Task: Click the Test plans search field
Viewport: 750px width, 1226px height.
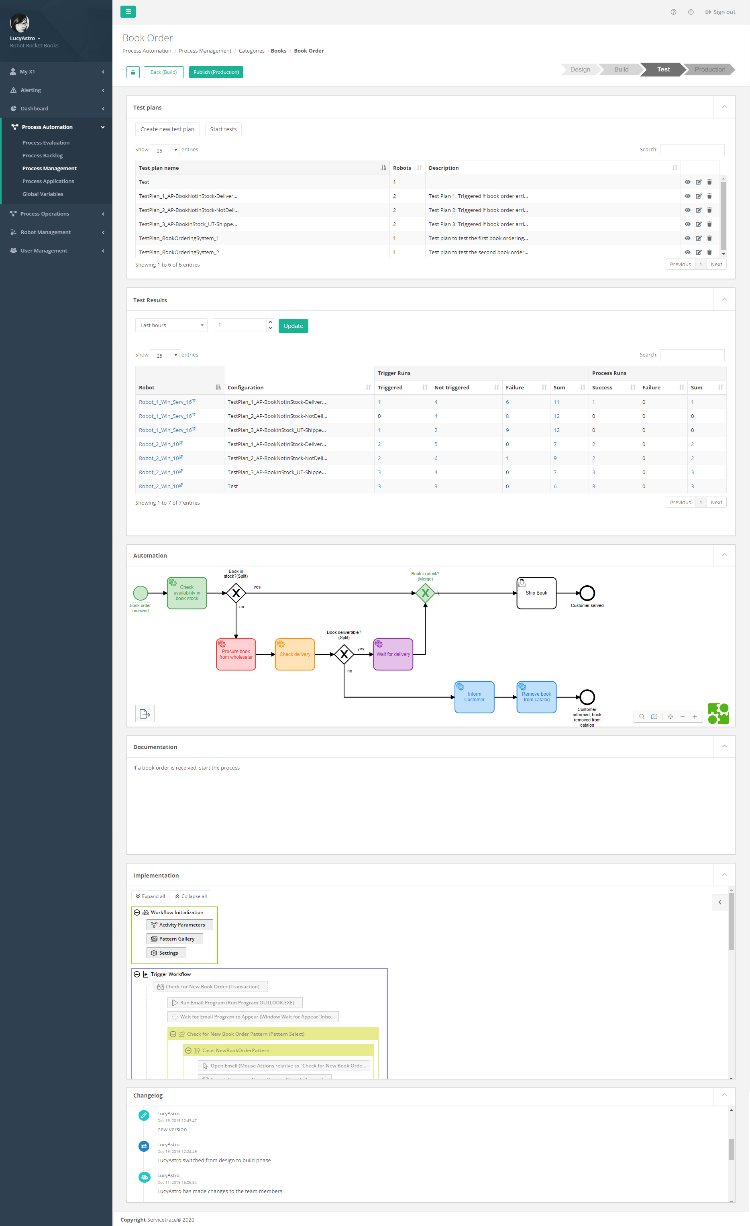Action: coord(692,150)
